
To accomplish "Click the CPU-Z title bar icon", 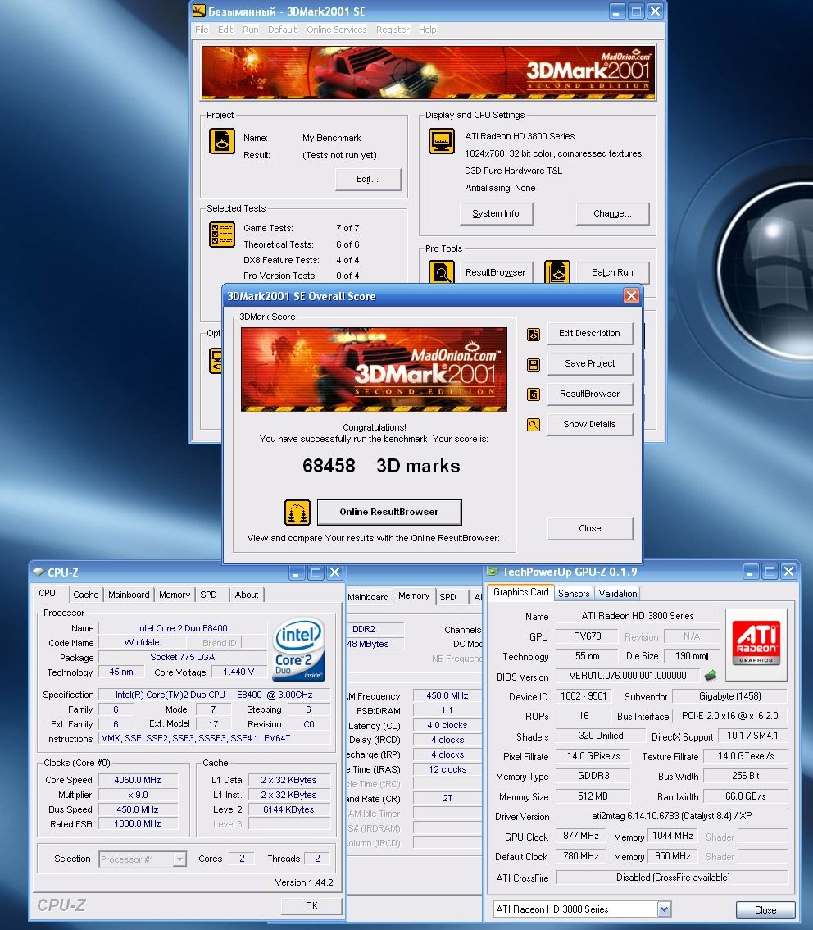I will 39,572.
